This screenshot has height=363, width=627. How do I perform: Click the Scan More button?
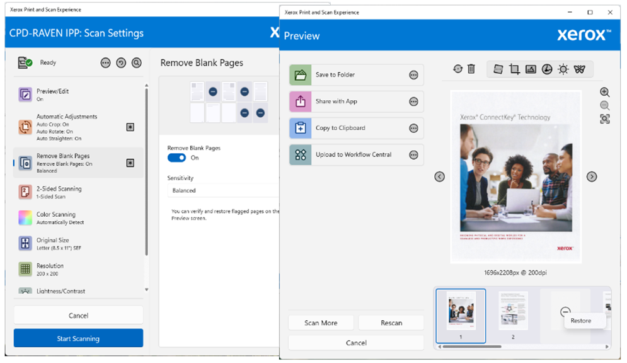pyautogui.click(x=321, y=323)
